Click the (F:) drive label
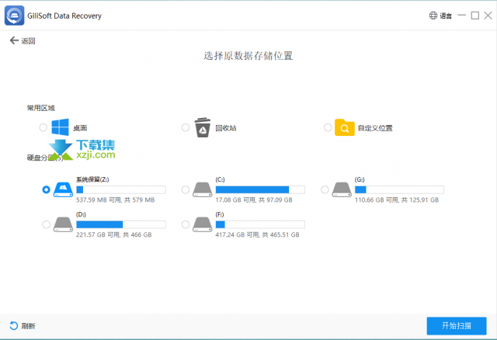497x340 pixels. (x=220, y=214)
